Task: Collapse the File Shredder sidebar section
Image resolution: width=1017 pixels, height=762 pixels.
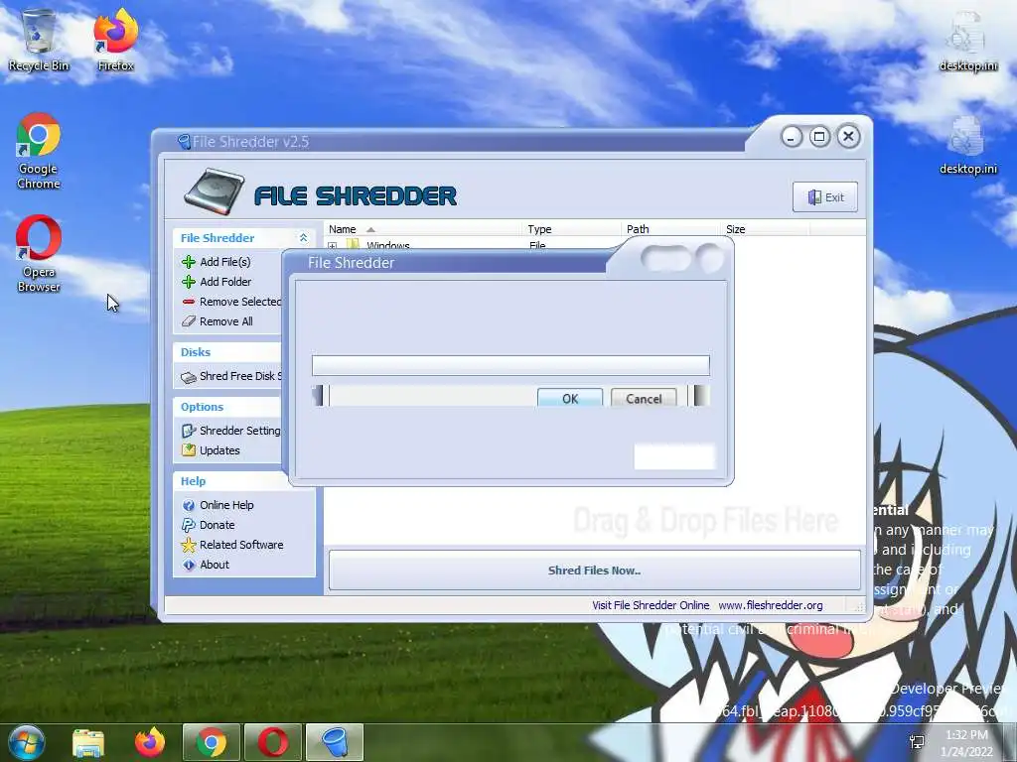Action: point(303,238)
